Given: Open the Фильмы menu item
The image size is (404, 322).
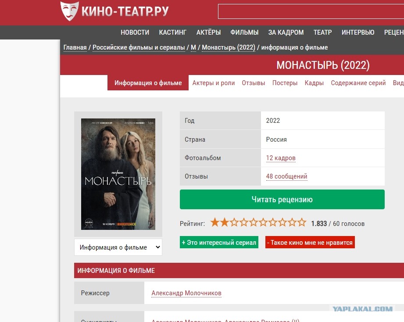Looking at the screenshot, I should 244,32.
